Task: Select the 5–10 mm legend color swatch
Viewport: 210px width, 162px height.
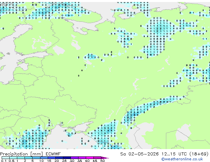Action: (x=36, y=158)
